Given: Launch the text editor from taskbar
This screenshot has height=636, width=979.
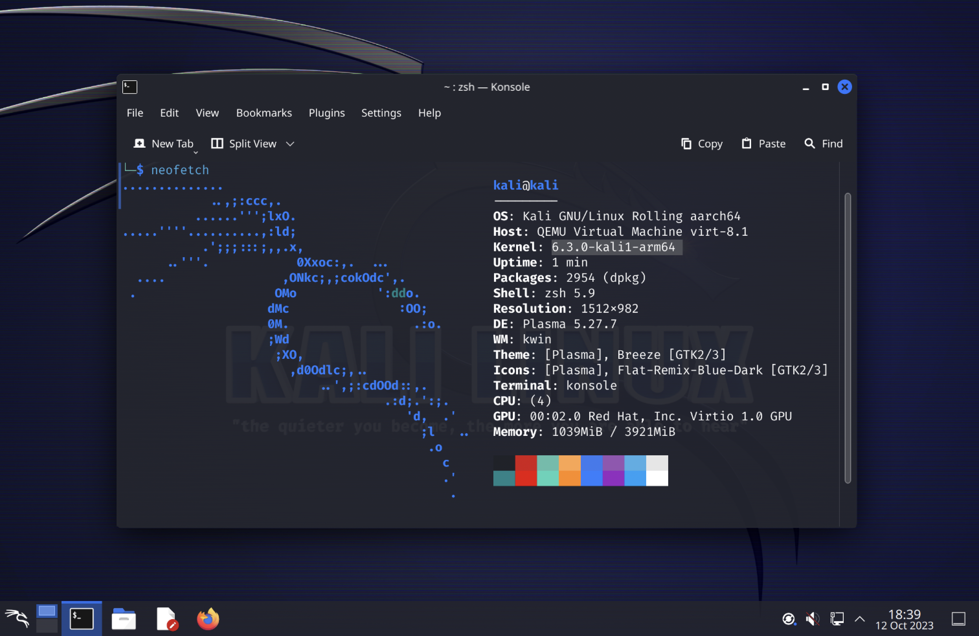Looking at the screenshot, I should (167, 619).
